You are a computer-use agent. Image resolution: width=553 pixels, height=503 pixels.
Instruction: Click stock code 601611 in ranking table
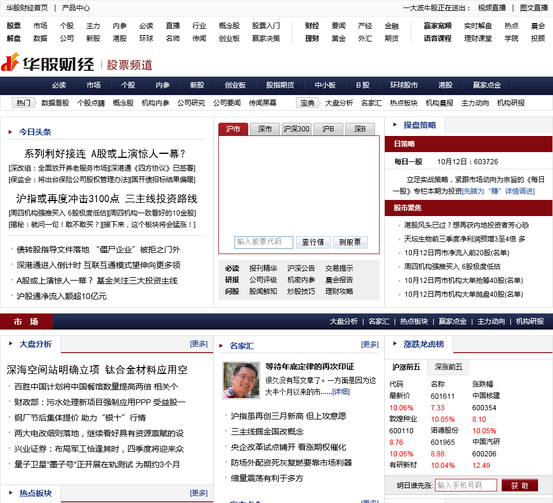[x=442, y=396]
